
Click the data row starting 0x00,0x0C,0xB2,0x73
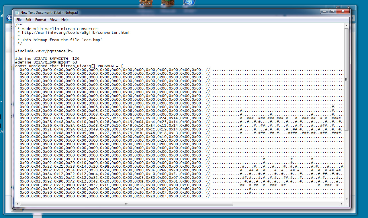(181, 185)
